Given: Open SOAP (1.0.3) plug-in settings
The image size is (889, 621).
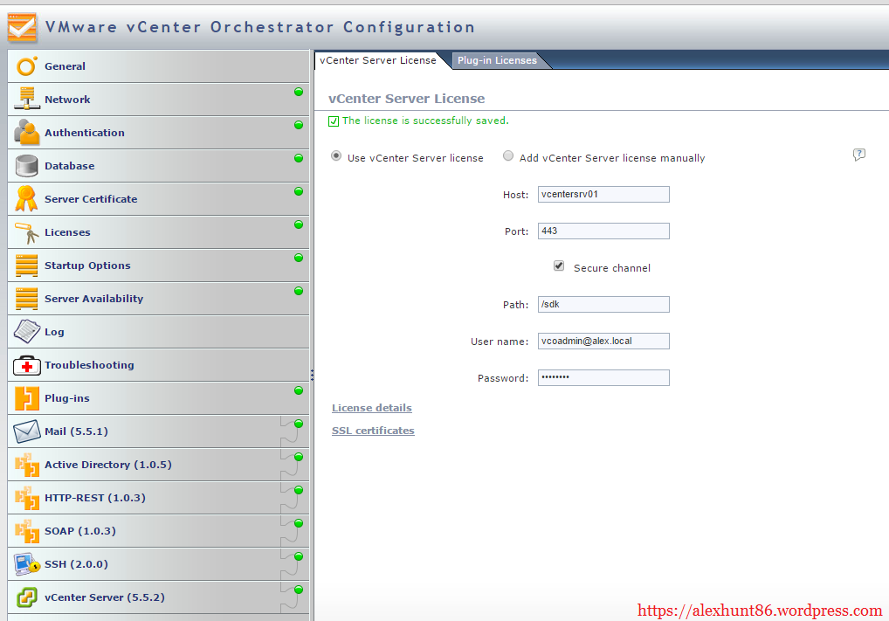Looking at the screenshot, I should (x=158, y=531).
